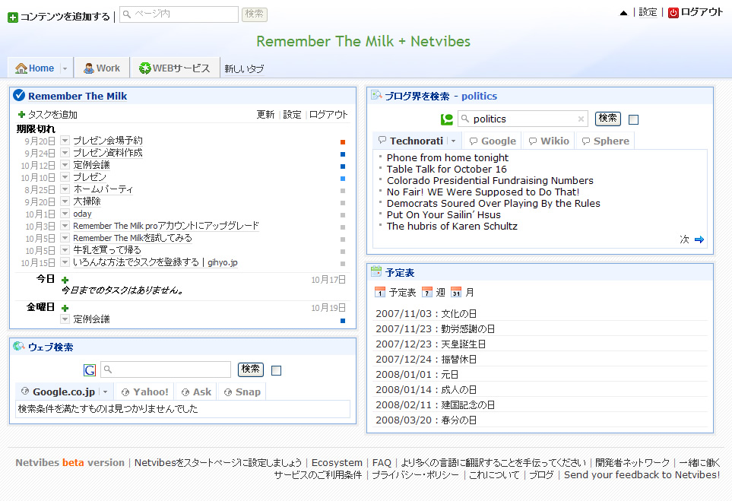Select the Snap web search tab

242,392
